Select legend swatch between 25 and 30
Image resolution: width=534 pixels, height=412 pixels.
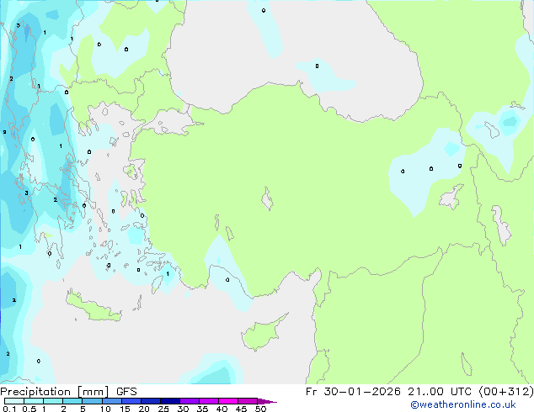(x=170, y=401)
